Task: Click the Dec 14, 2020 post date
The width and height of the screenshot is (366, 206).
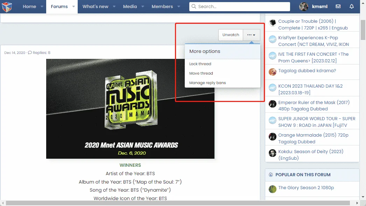Action: 15,53
